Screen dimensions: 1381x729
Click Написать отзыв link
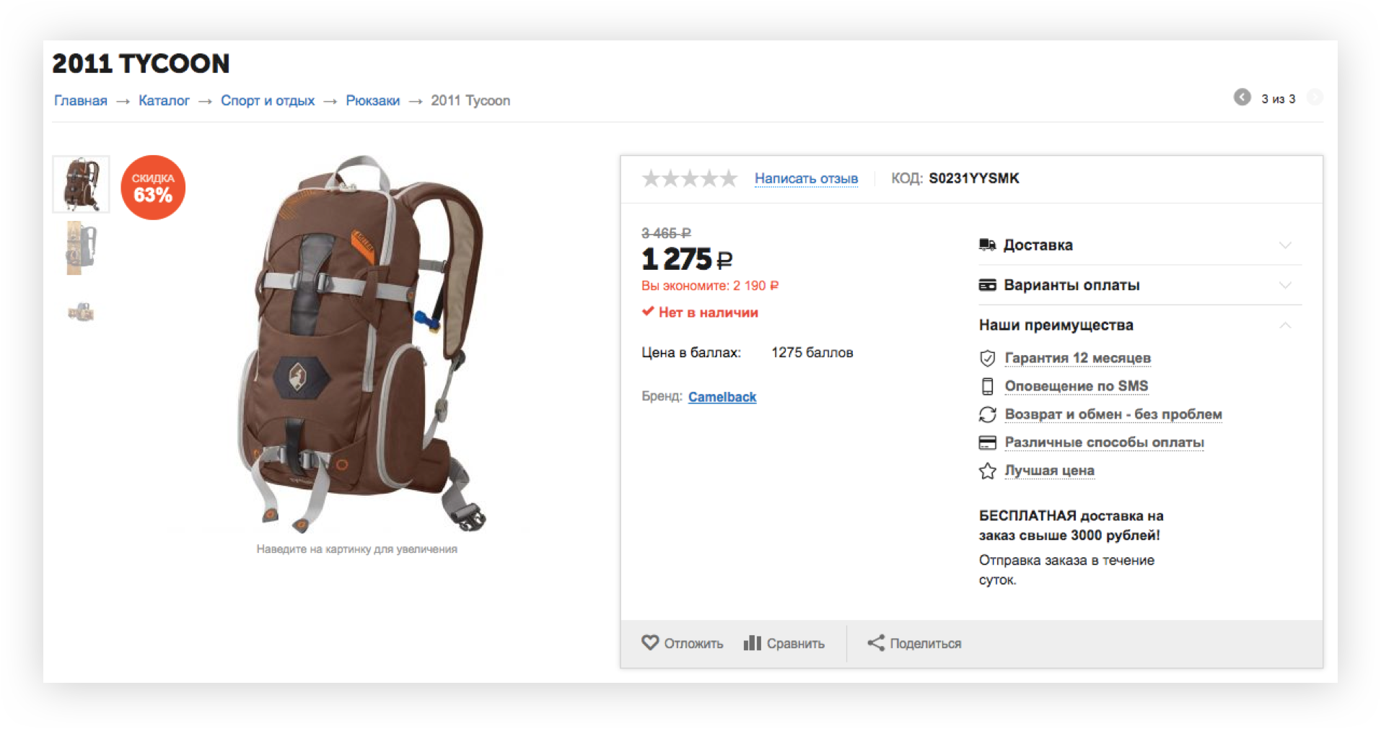click(806, 178)
